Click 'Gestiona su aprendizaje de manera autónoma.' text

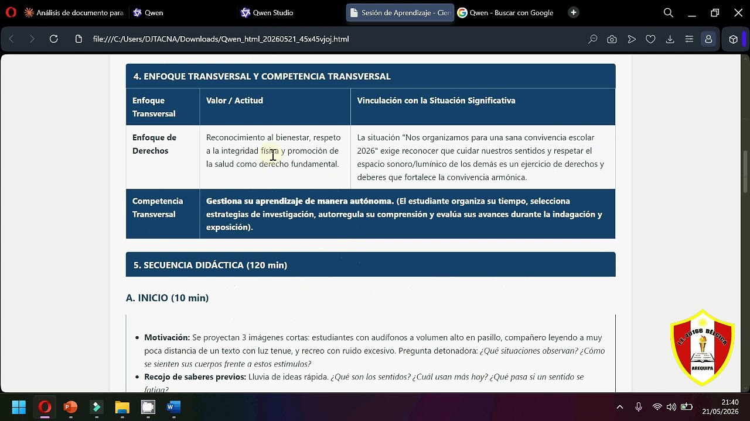[300, 201]
